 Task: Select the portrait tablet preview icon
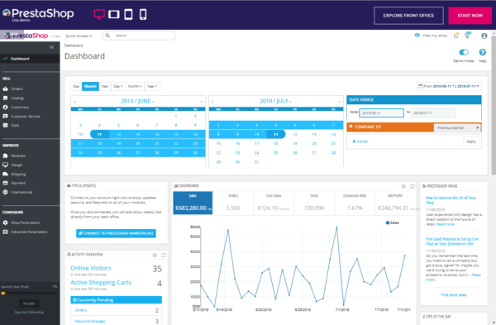128,14
